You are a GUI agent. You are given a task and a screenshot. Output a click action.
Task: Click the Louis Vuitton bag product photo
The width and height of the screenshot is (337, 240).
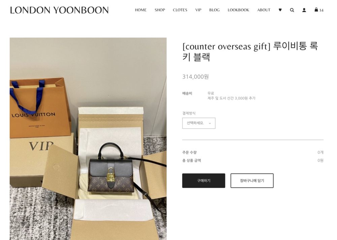pyautogui.click(x=88, y=139)
